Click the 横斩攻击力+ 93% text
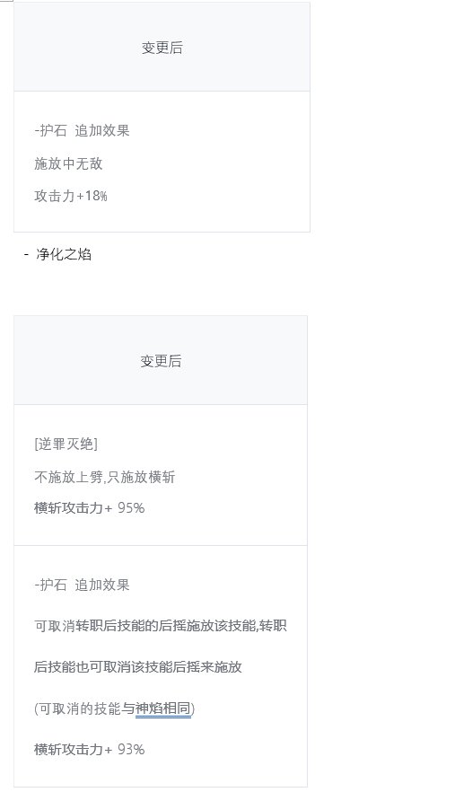 coord(90,749)
